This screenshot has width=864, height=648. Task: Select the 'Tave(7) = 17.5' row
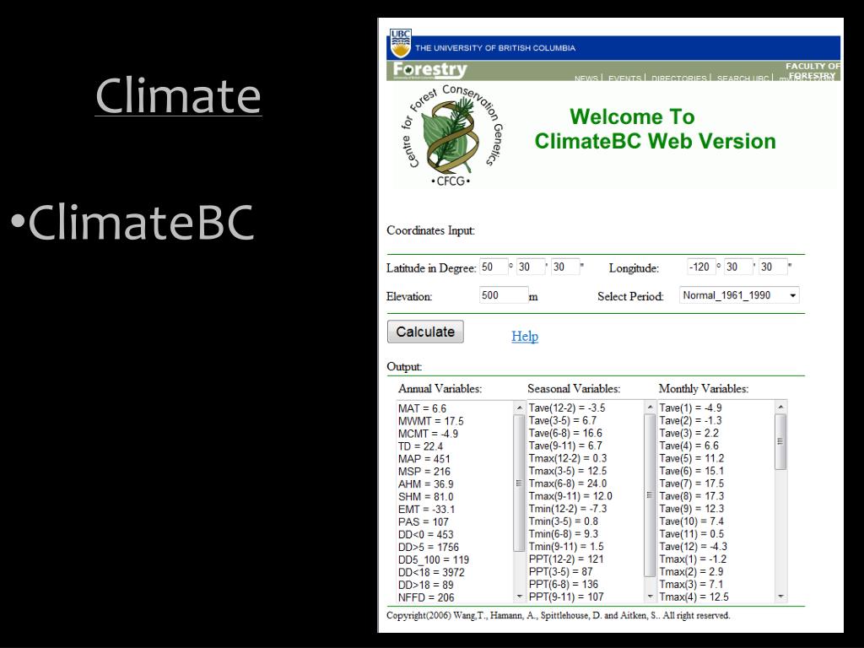[692, 483]
